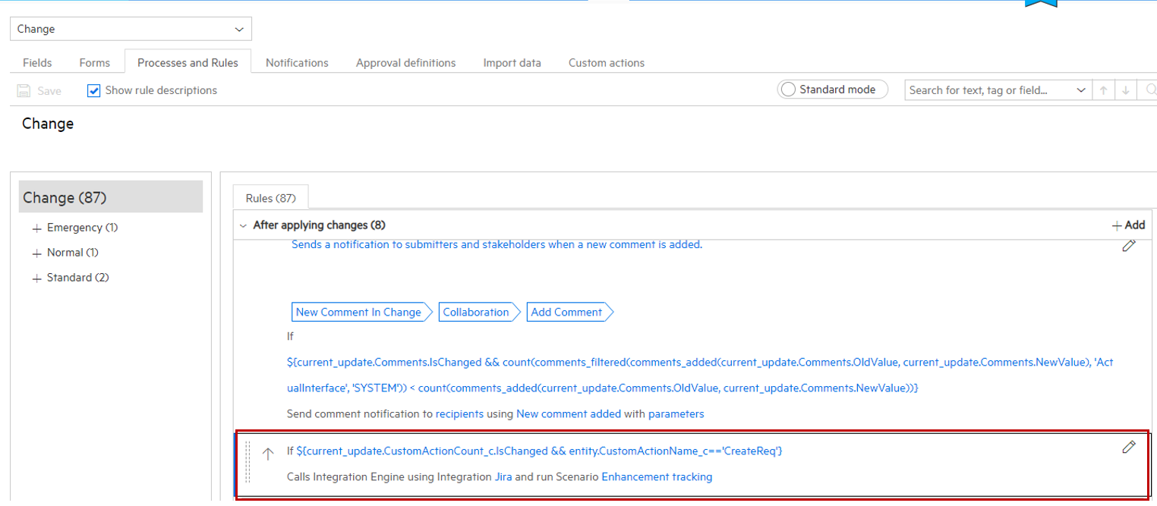The height and width of the screenshot is (506, 1157).
Task: Click the Enhancement tracking scenario link
Action: click(x=657, y=476)
